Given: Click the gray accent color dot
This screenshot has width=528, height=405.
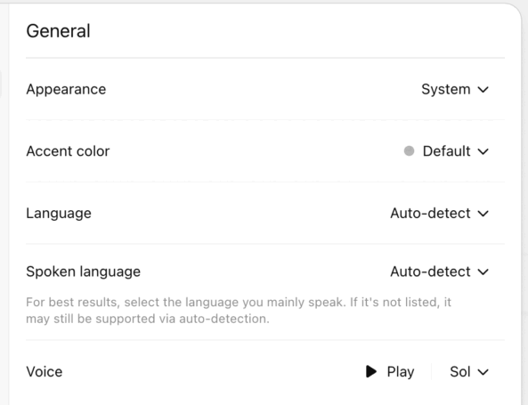Looking at the screenshot, I should pos(409,150).
